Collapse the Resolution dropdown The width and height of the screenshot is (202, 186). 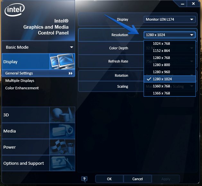click(x=170, y=35)
